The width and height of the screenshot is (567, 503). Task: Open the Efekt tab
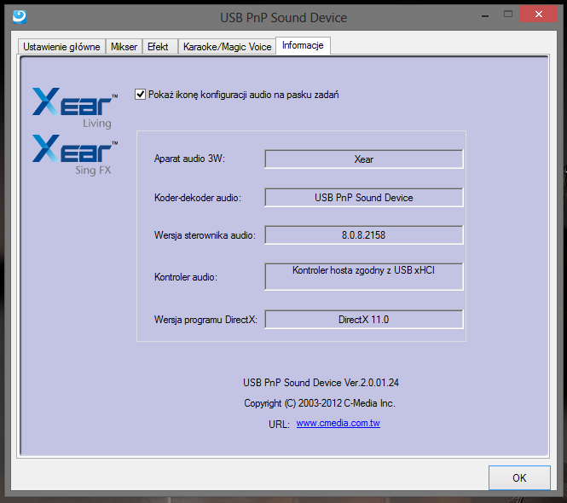point(158,47)
